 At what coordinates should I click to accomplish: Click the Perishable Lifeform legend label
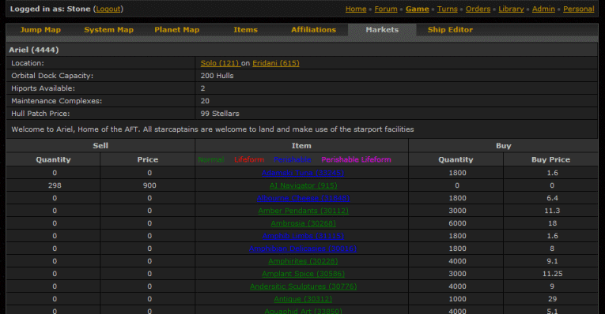pyautogui.click(x=356, y=159)
